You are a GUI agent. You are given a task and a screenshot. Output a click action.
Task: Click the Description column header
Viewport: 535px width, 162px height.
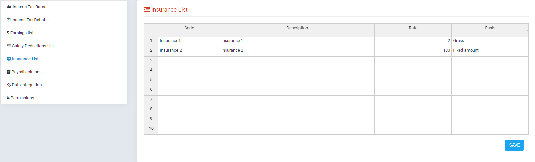click(297, 28)
